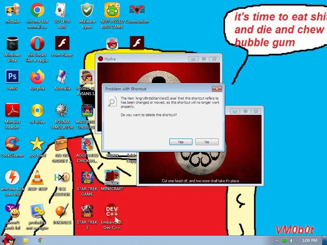The width and height of the screenshot is (327, 245).
Task: Open the second Flash icon beside Angry Birds
Action: [137, 43]
